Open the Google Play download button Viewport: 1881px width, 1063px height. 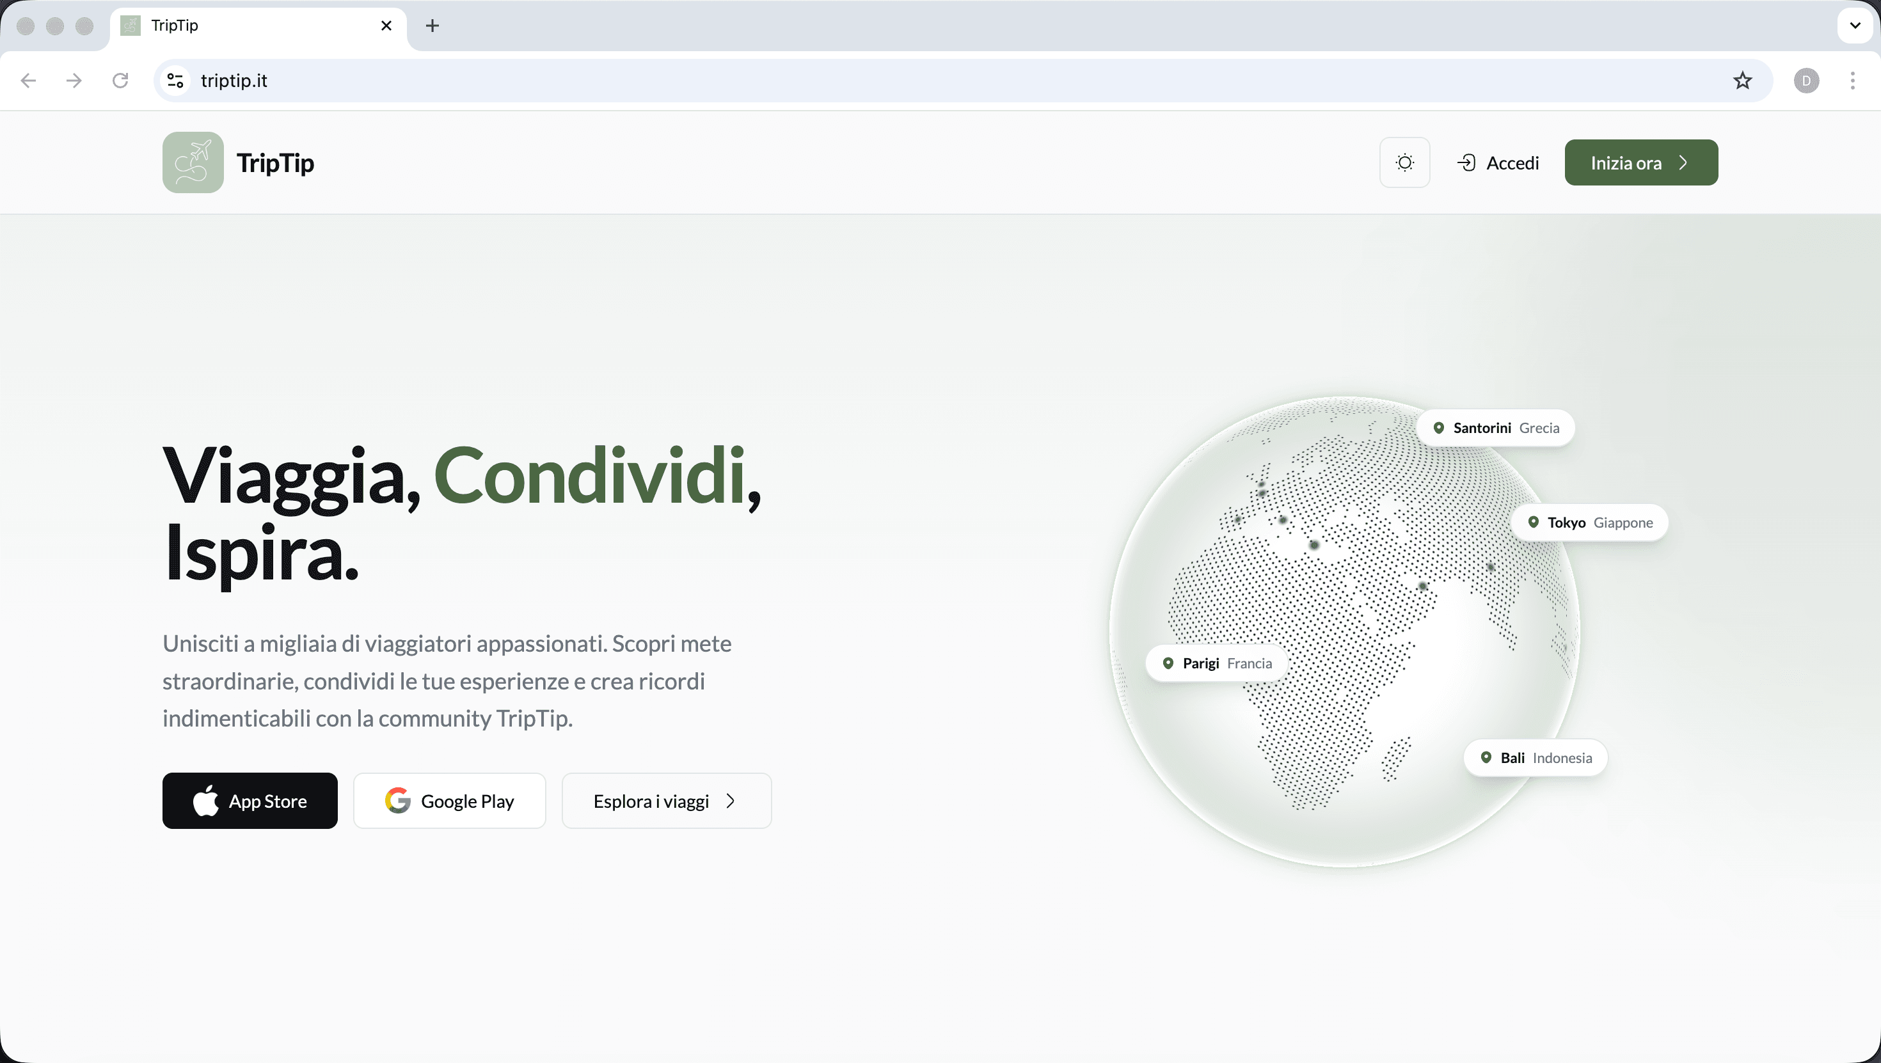449,801
